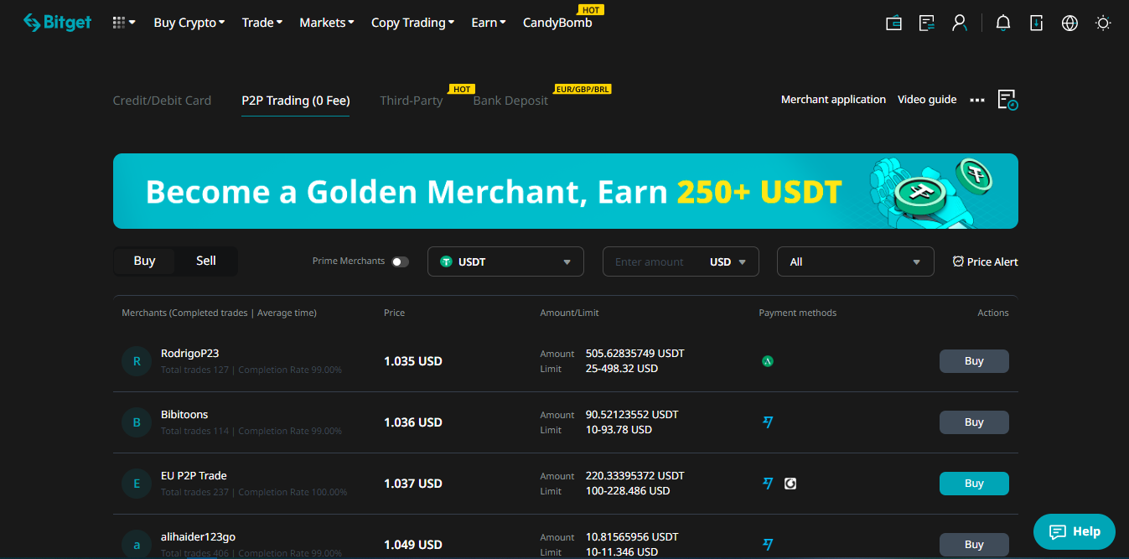
Task: Select the Sell side toggle
Action: tap(206, 261)
